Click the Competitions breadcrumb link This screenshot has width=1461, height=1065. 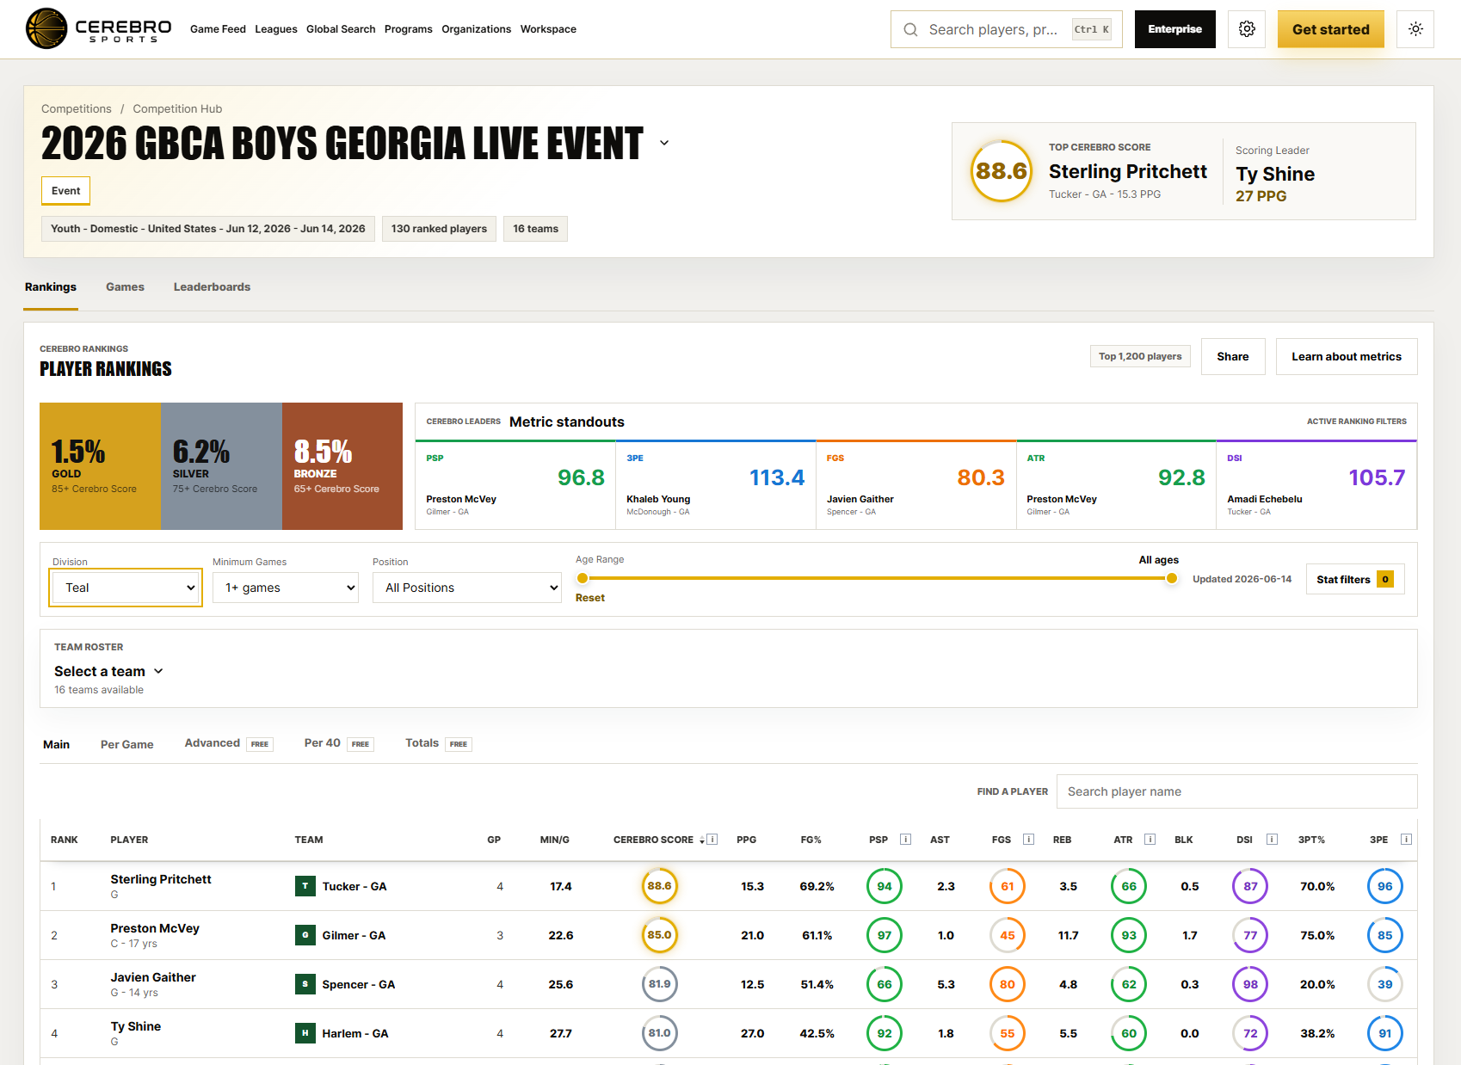click(77, 108)
